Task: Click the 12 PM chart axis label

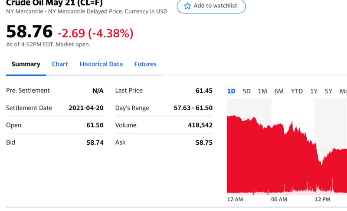Action: (323, 199)
